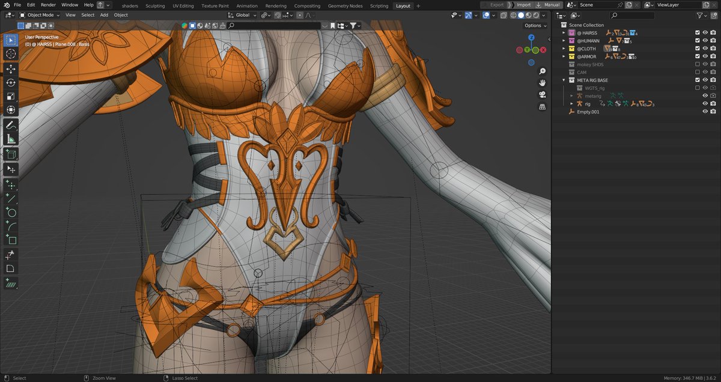This screenshot has height=382, width=721.
Task: Click new collection icon in outliner
Action: point(715,15)
